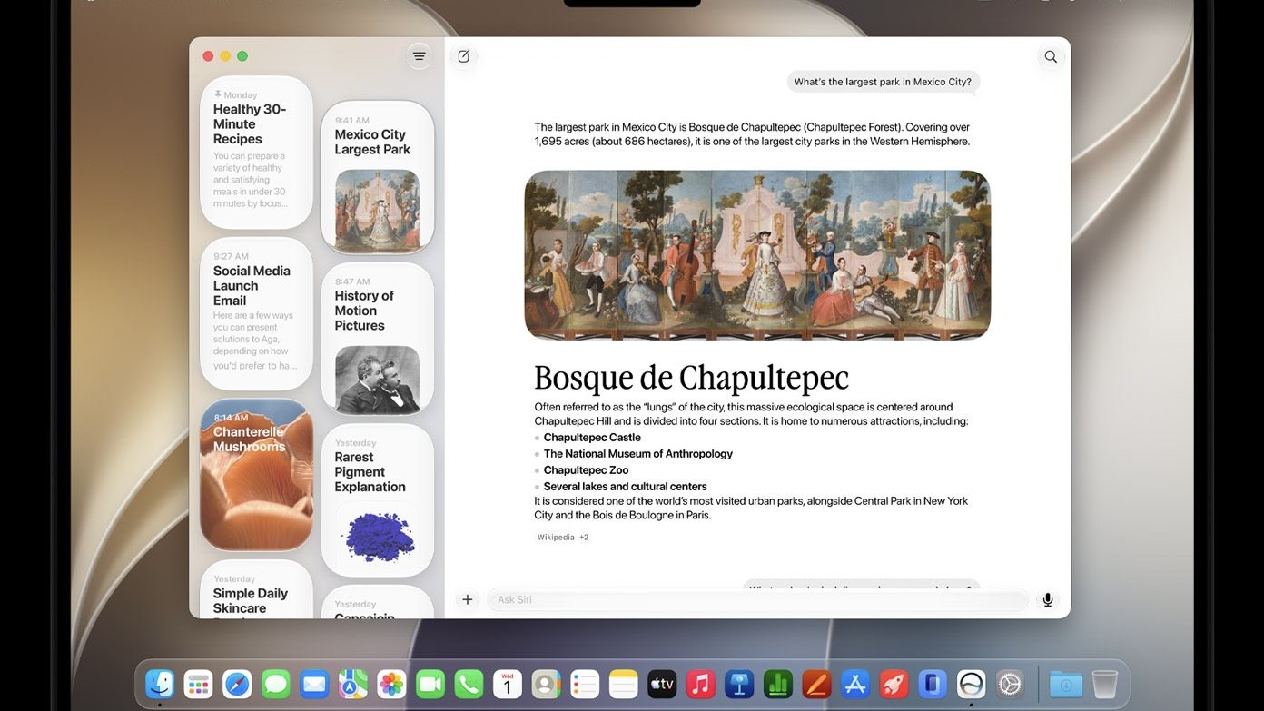This screenshot has height=711, width=1264.
Task: Open App Store from the dock
Action: click(x=855, y=684)
